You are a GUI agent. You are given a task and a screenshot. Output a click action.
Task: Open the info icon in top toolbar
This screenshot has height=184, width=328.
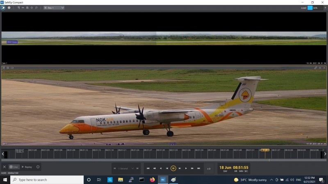tap(9, 8)
